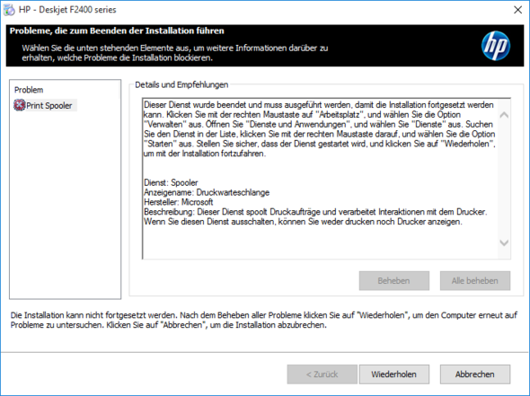The height and width of the screenshot is (396, 530).
Task: Click the scroll down arrow in details box
Action: [x=504, y=242]
